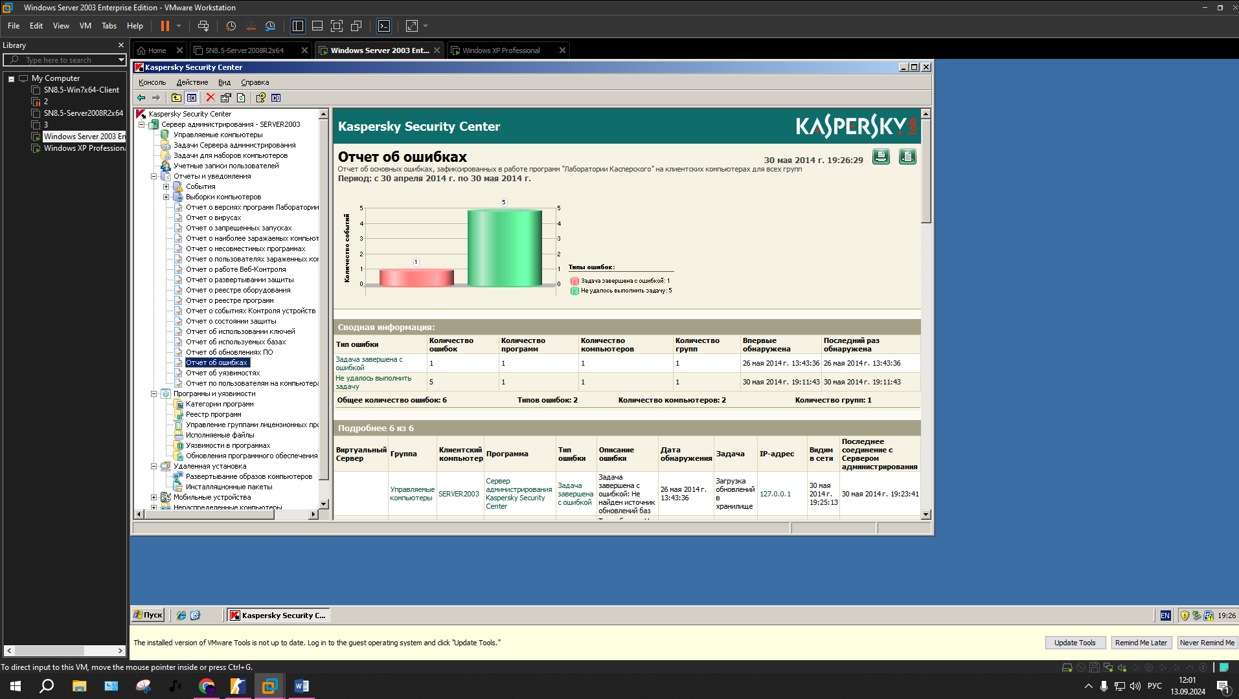
Task: Click the Help question mark icon
Action: pos(260,98)
